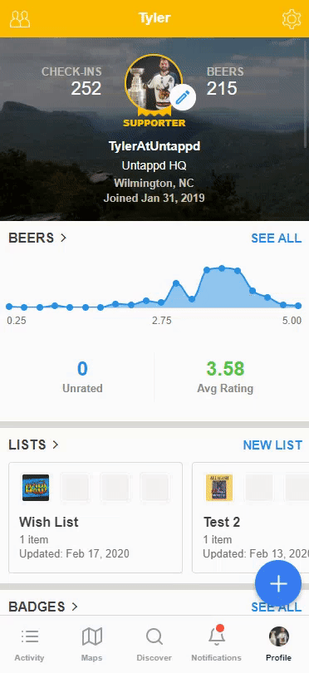This screenshot has width=309, height=673.
Task: Open the friends icon in header
Action: pos(20,19)
